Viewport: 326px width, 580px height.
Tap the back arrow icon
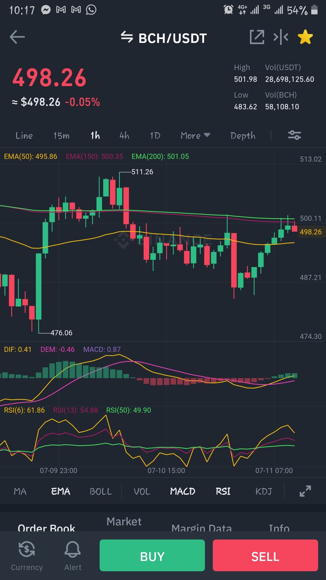click(17, 37)
